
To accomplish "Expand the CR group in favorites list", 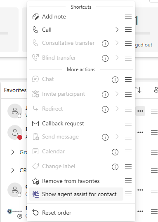I will click(x=13, y=170).
